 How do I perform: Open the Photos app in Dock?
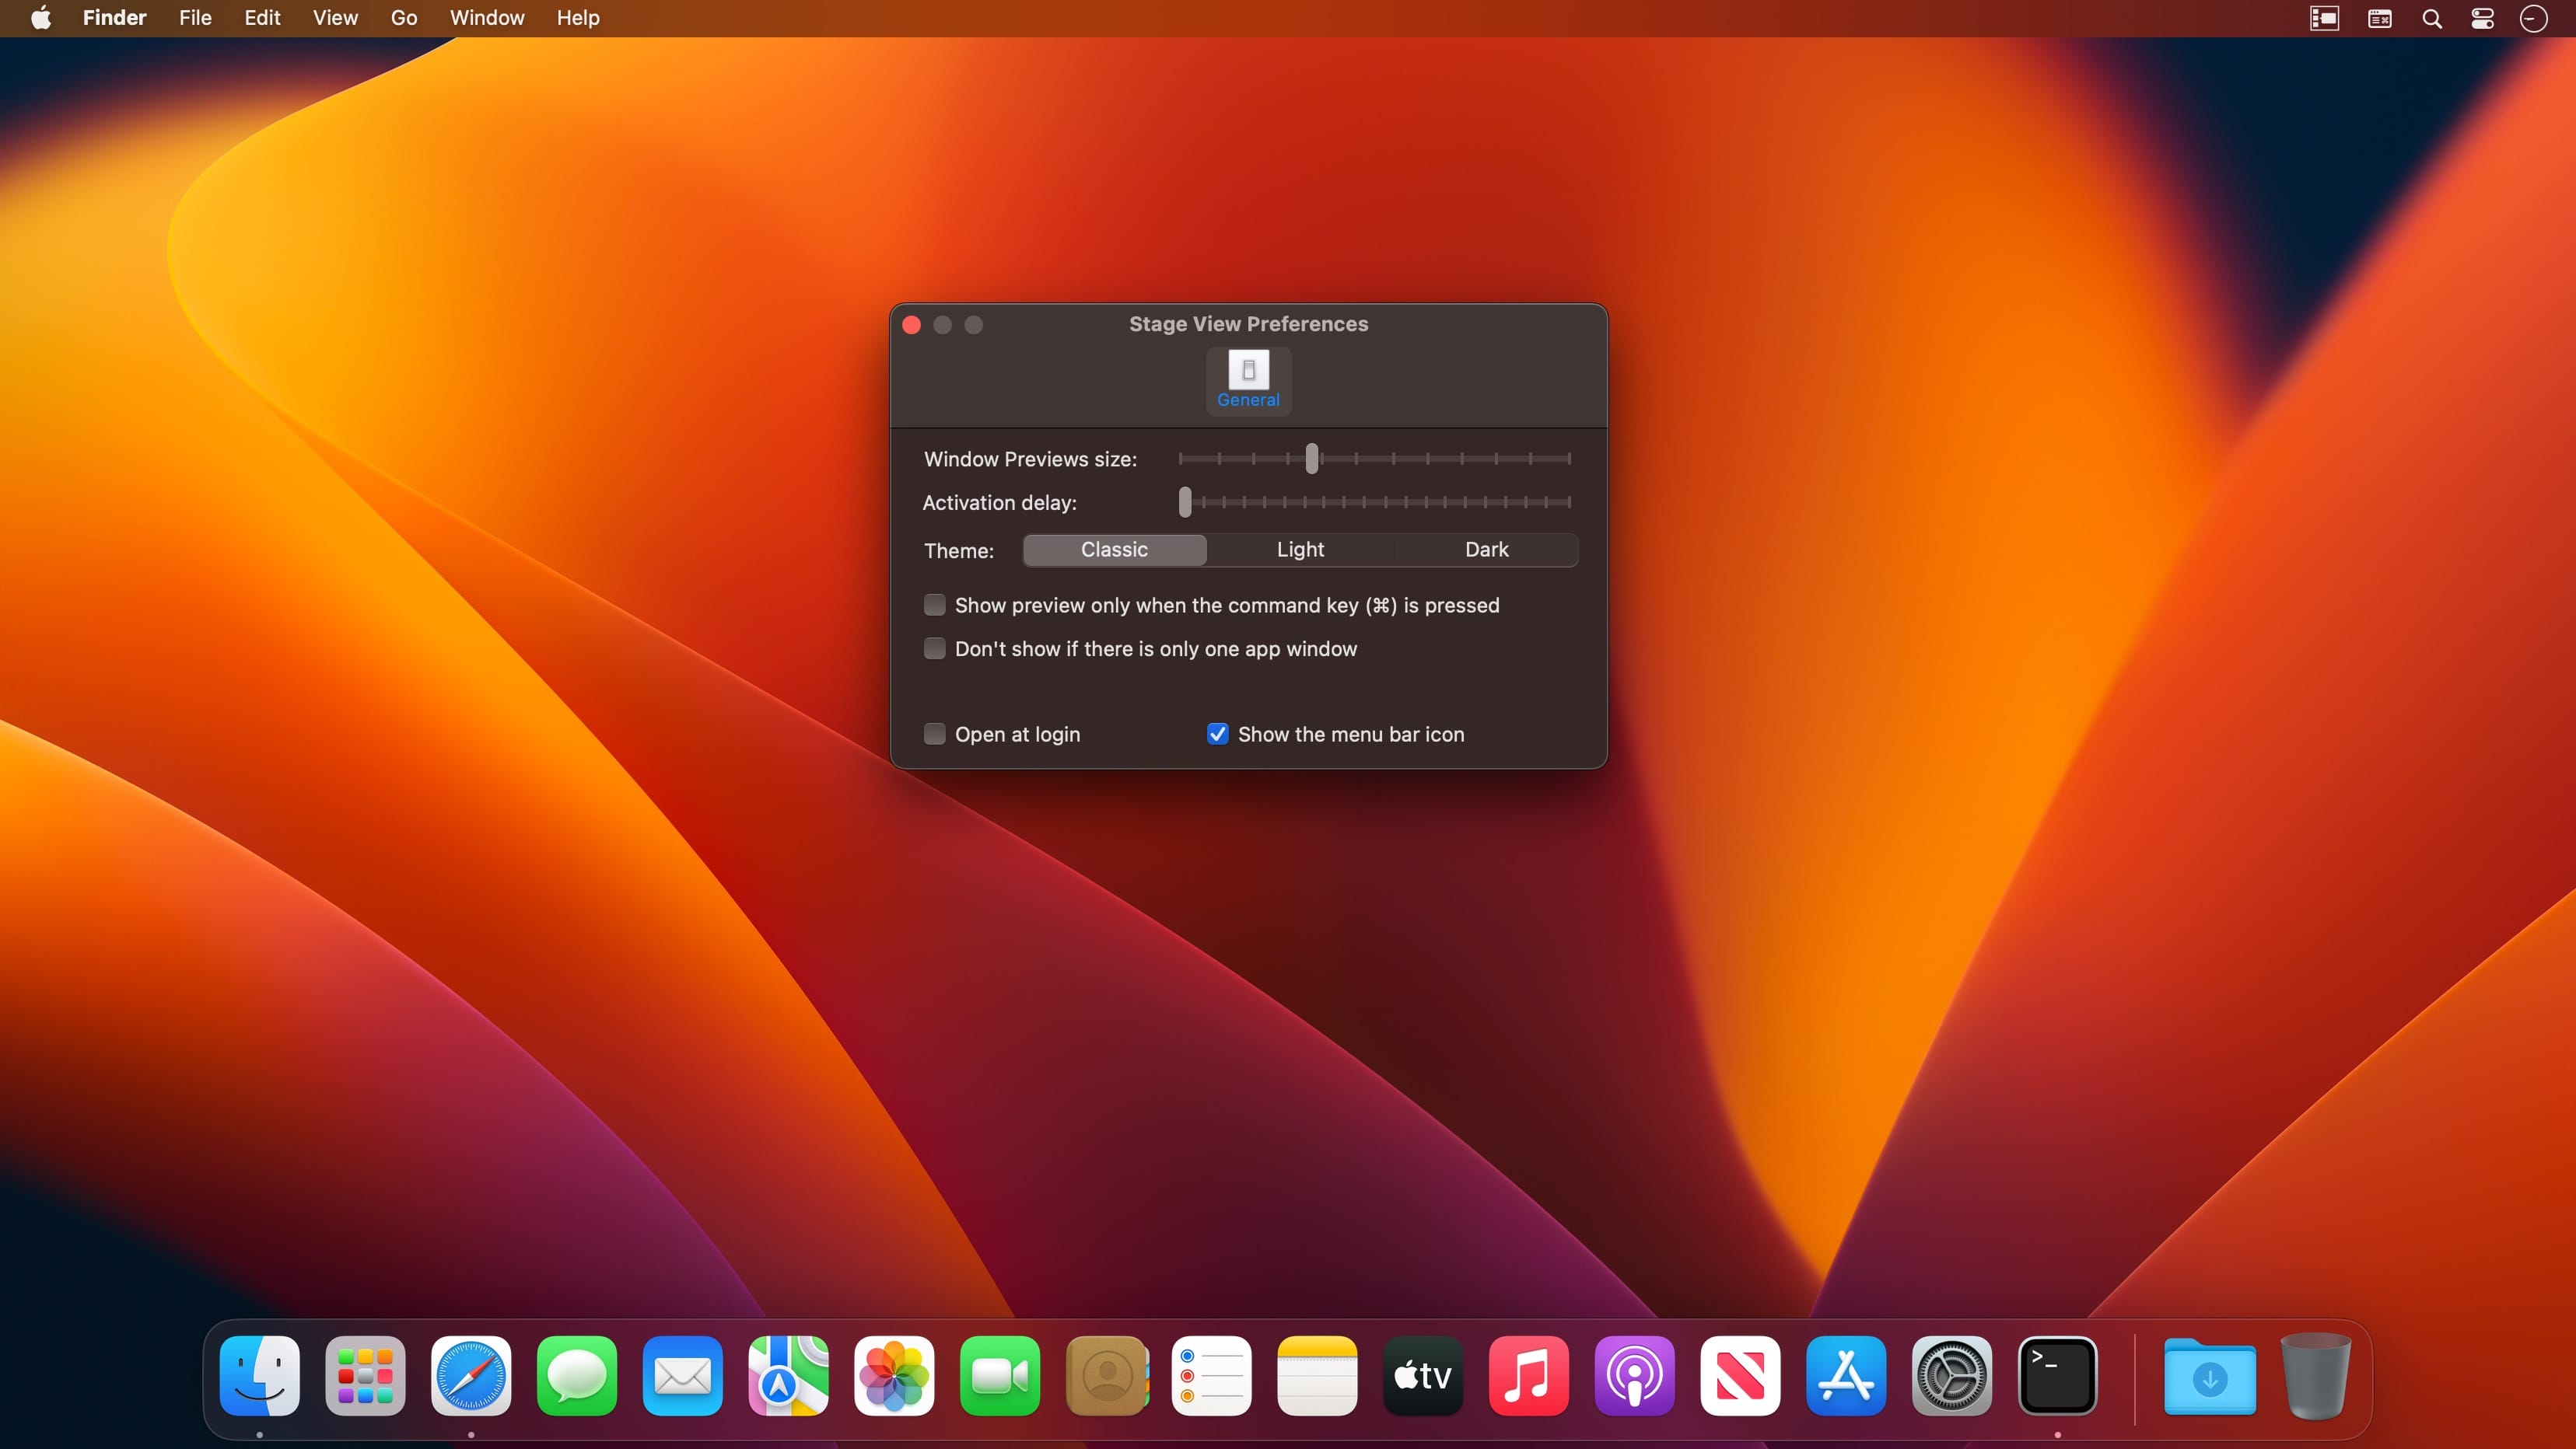click(894, 1375)
